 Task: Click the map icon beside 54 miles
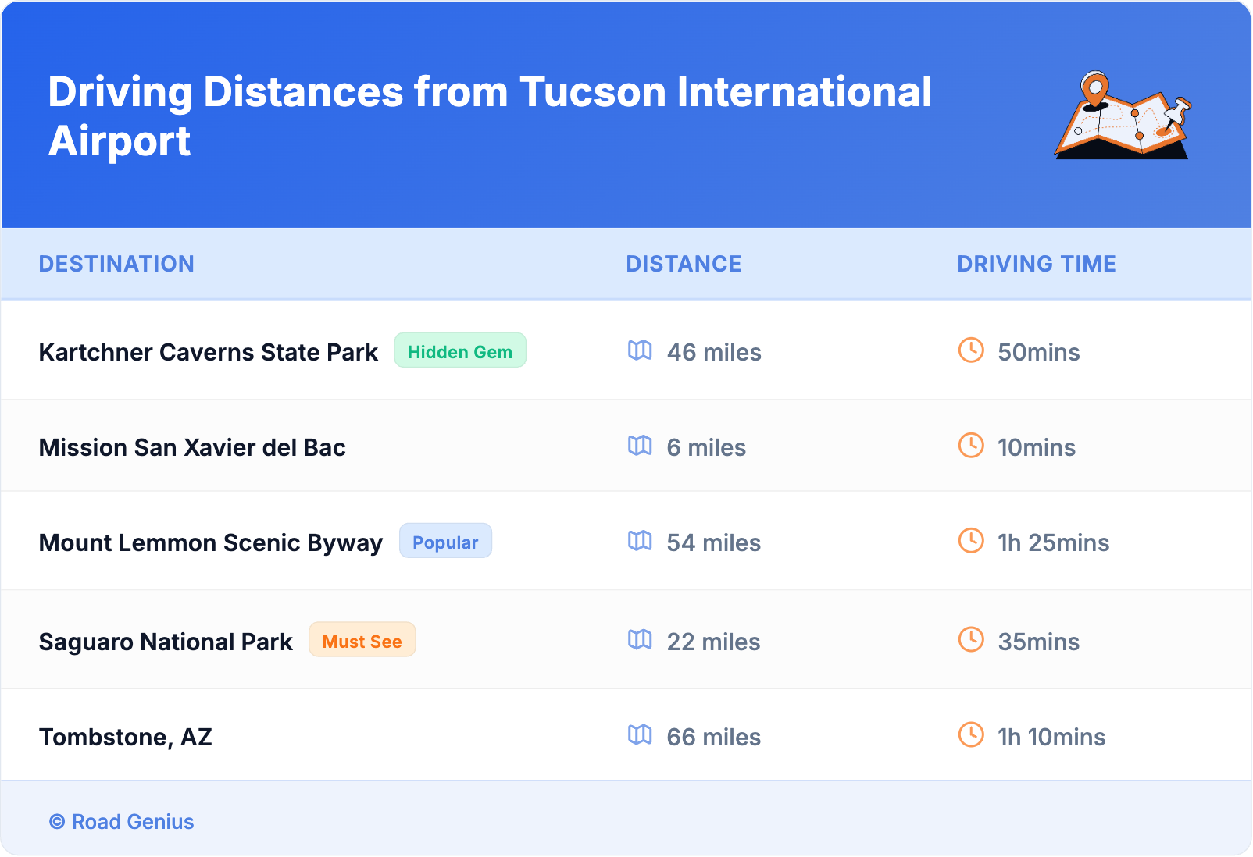click(640, 541)
